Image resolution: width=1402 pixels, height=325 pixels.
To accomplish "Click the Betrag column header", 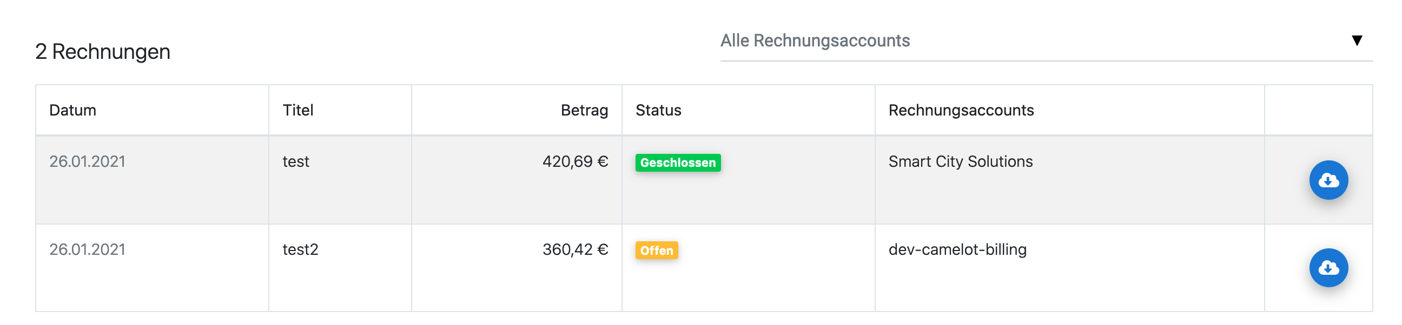I will [585, 110].
